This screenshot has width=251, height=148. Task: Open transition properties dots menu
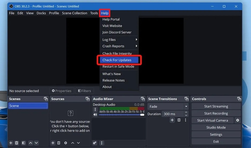click(x=186, y=120)
